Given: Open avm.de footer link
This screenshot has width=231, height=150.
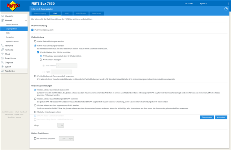Looking at the screenshot, I should (18, 117).
